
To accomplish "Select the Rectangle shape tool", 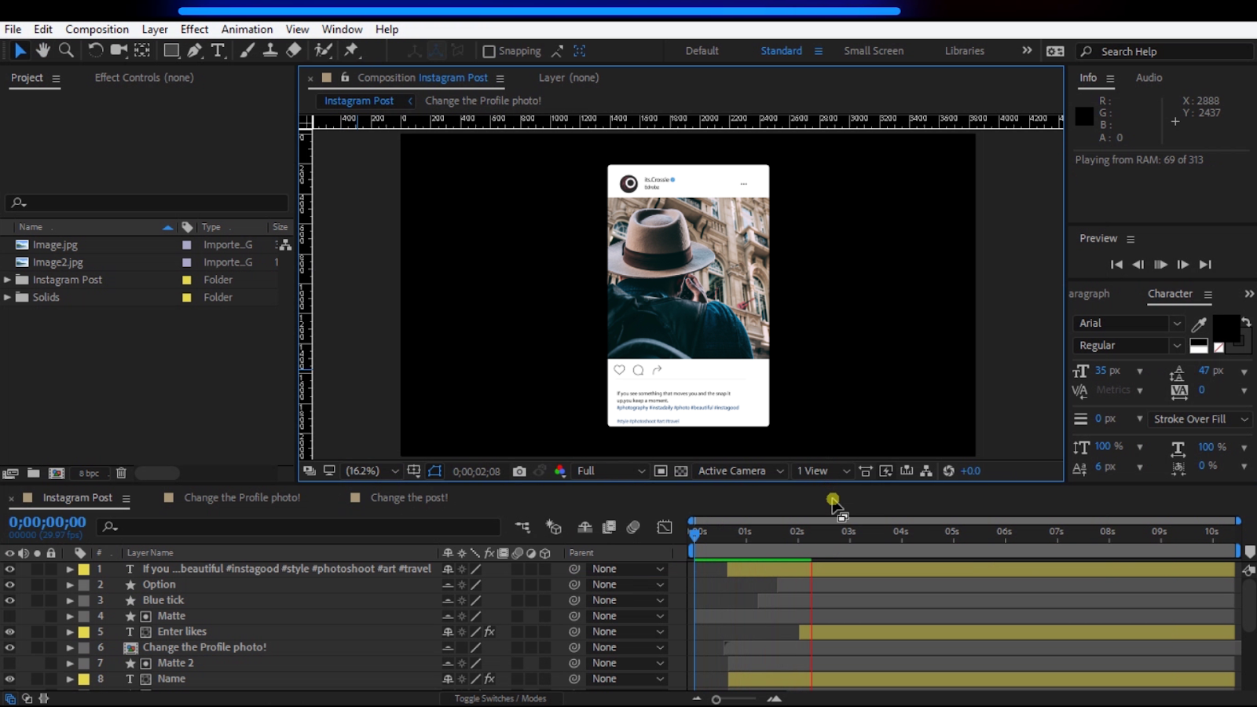I will [170, 50].
